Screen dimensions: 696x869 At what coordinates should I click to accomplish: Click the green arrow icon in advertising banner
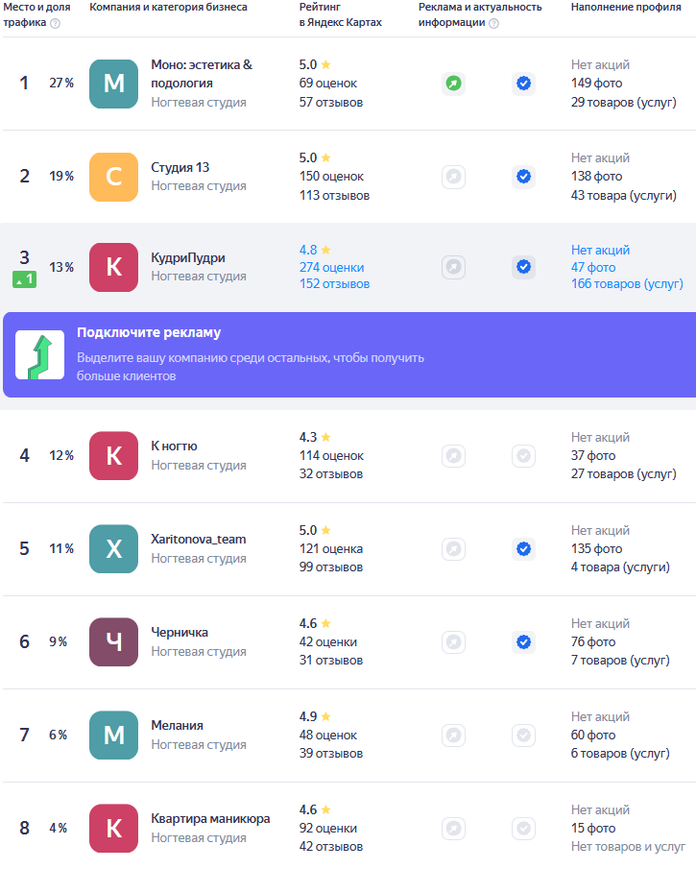pyautogui.click(x=40, y=354)
